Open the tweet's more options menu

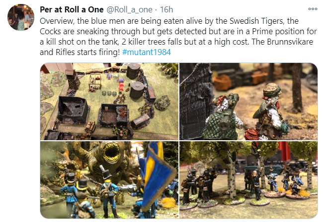(x=313, y=9)
